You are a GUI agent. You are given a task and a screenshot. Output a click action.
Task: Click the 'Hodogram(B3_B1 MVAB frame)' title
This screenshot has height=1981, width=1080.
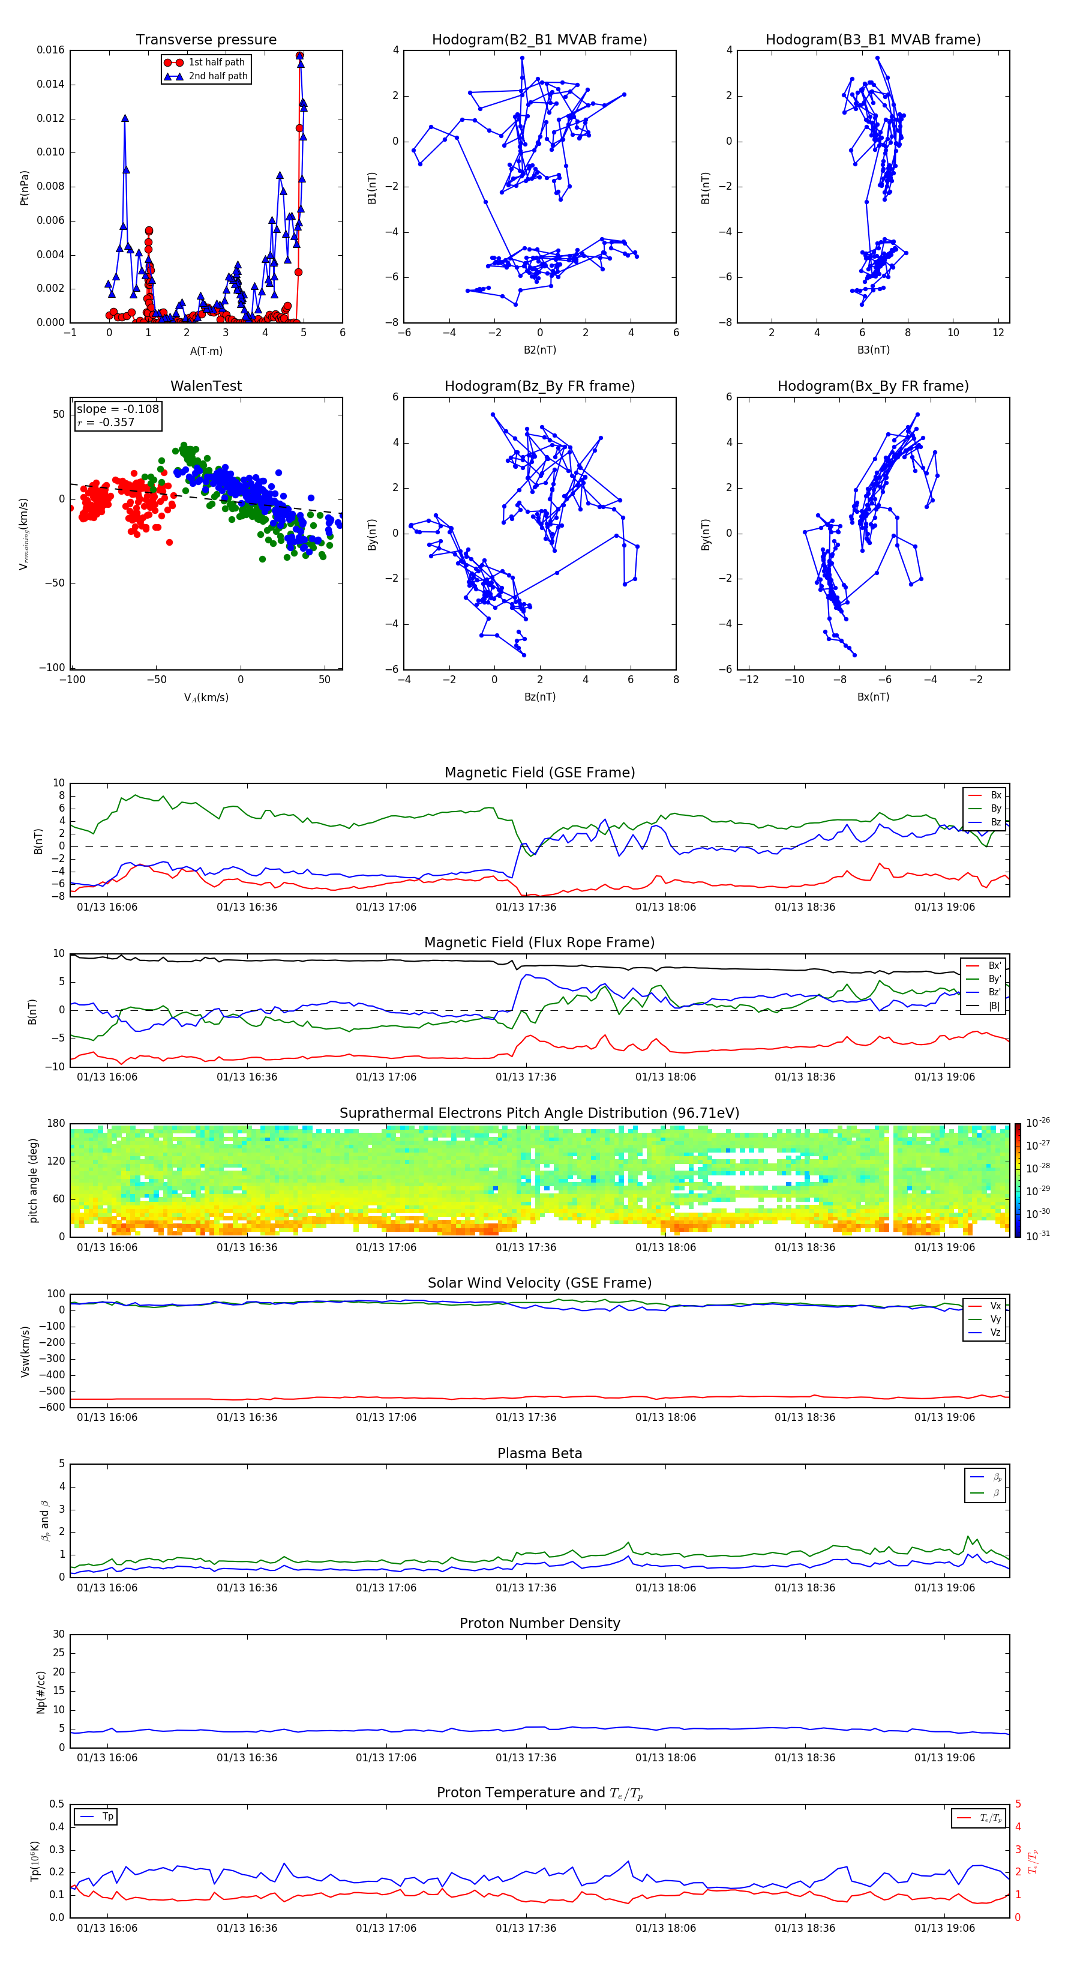coord(873,40)
